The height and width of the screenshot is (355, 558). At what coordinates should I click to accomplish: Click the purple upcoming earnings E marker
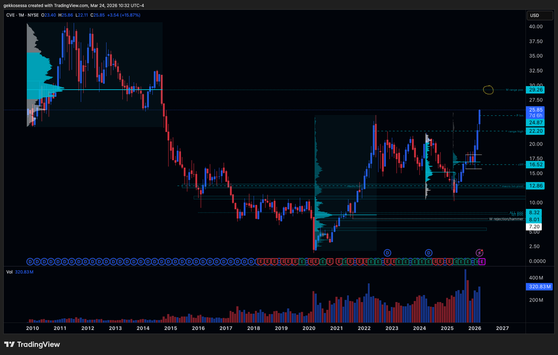click(x=482, y=262)
